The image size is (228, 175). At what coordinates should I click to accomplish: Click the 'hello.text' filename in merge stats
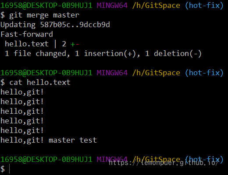point(27,44)
